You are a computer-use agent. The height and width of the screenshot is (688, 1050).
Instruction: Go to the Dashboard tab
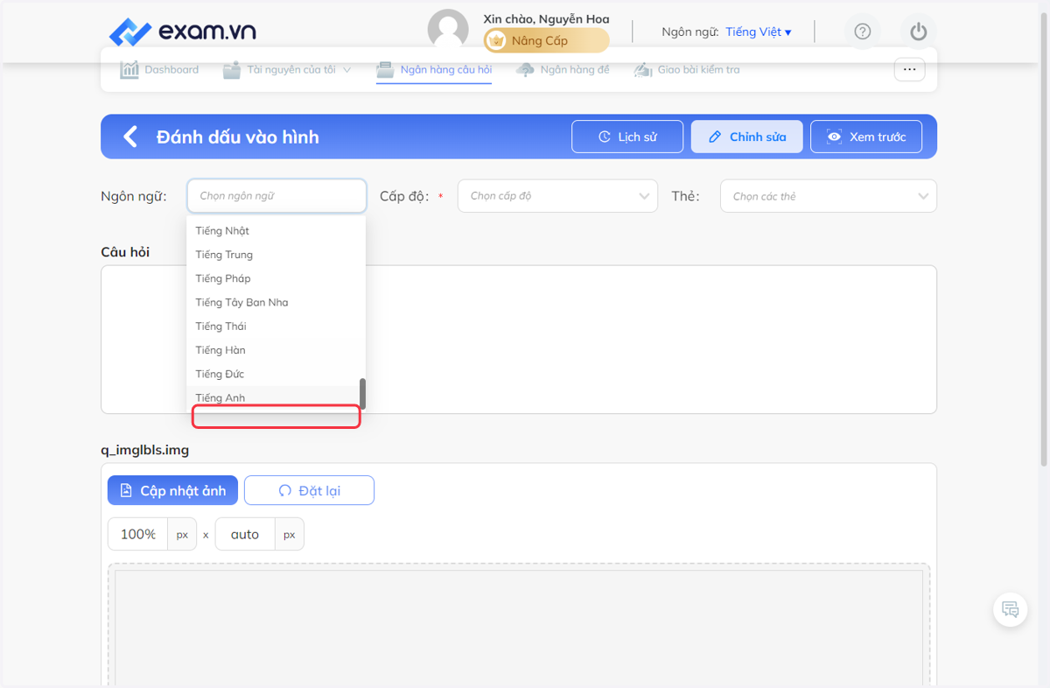(171, 69)
